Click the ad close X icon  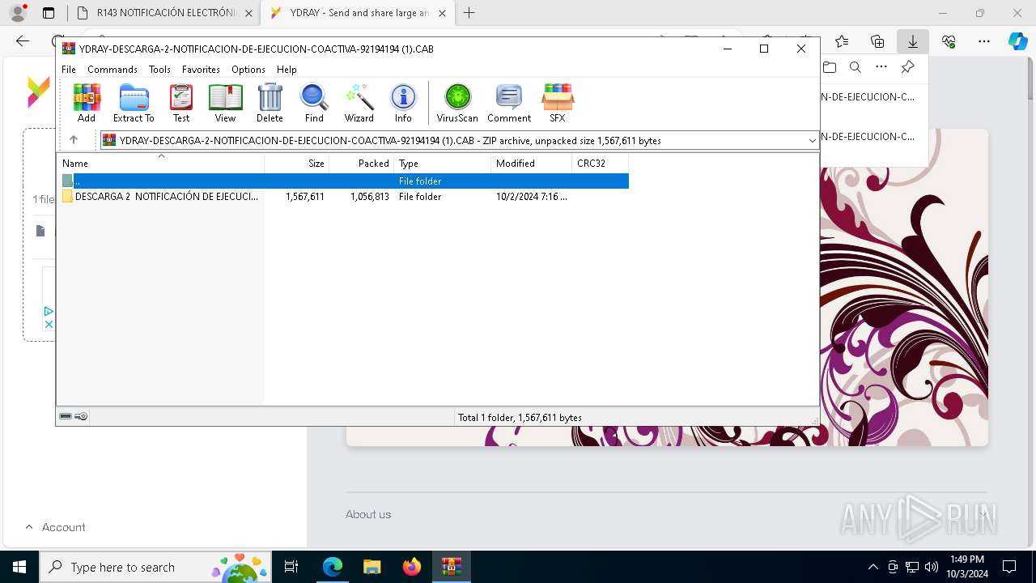point(49,324)
